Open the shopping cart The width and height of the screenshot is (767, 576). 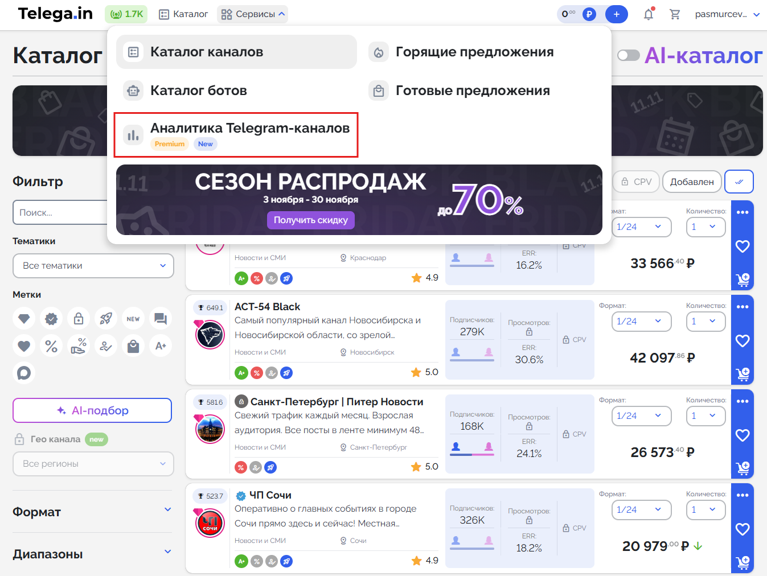(675, 14)
